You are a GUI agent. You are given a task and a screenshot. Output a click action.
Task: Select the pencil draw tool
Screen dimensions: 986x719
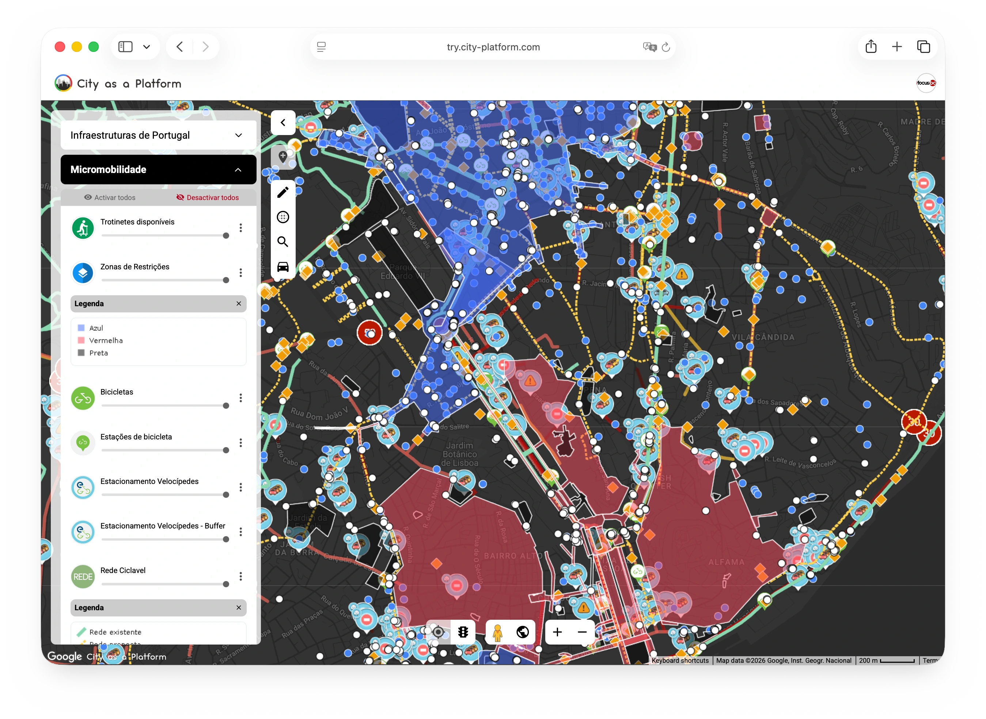point(283,192)
